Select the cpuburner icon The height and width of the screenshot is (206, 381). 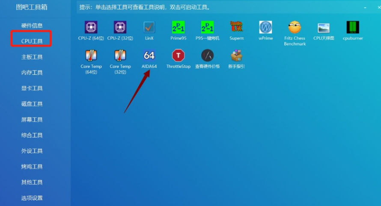[x=353, y=27]
